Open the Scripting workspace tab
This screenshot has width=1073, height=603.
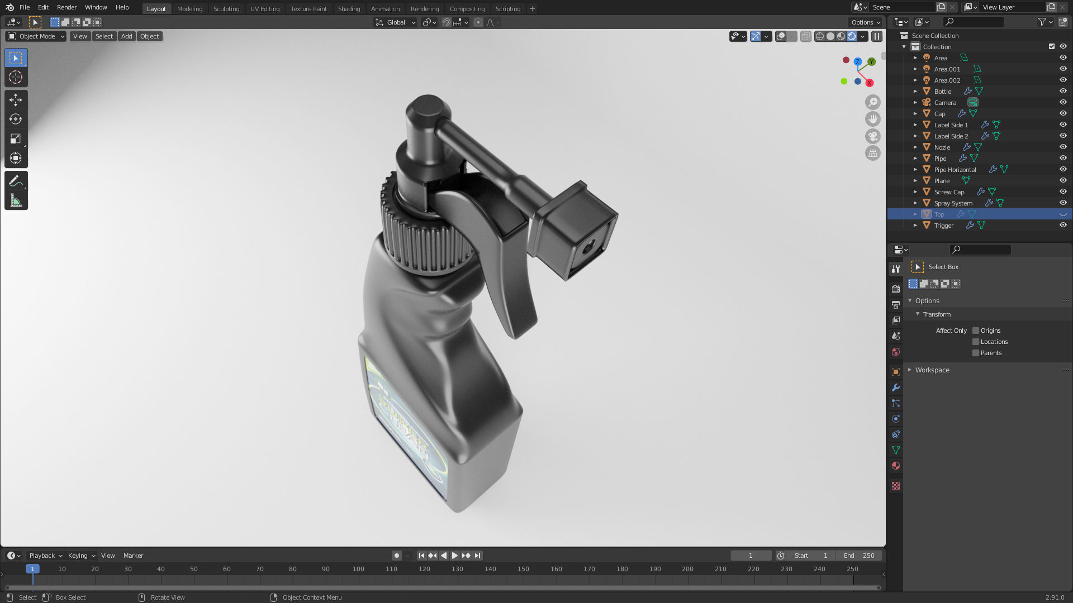pyautogui.click(x=507, y=8)
